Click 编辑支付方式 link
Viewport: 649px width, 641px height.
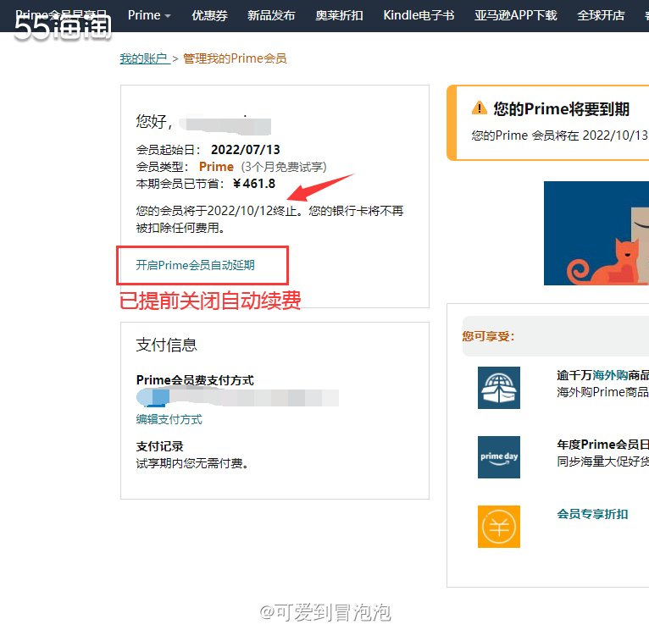[x=169, y=419]
